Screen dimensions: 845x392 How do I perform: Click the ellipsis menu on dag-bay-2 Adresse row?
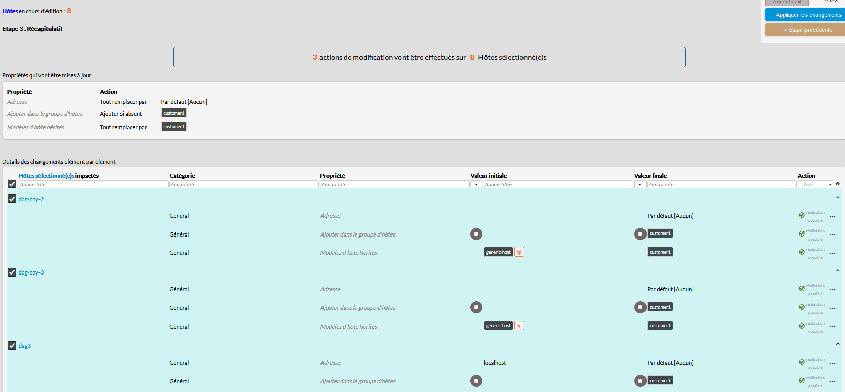[832, 216]
